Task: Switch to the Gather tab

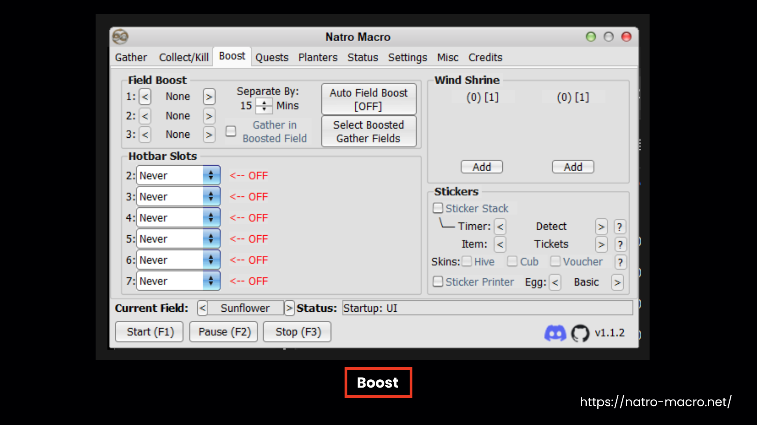Action: [x=131, y=57]
